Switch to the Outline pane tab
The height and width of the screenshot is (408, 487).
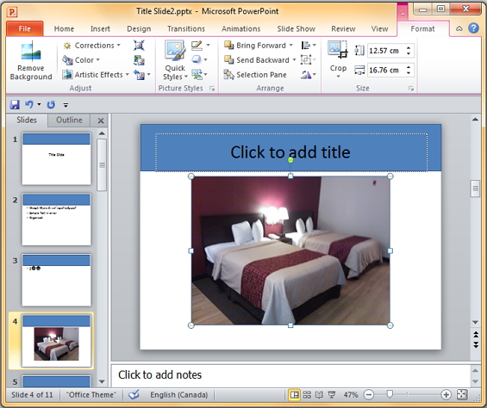pyautogui.click(x=69, y=120)
